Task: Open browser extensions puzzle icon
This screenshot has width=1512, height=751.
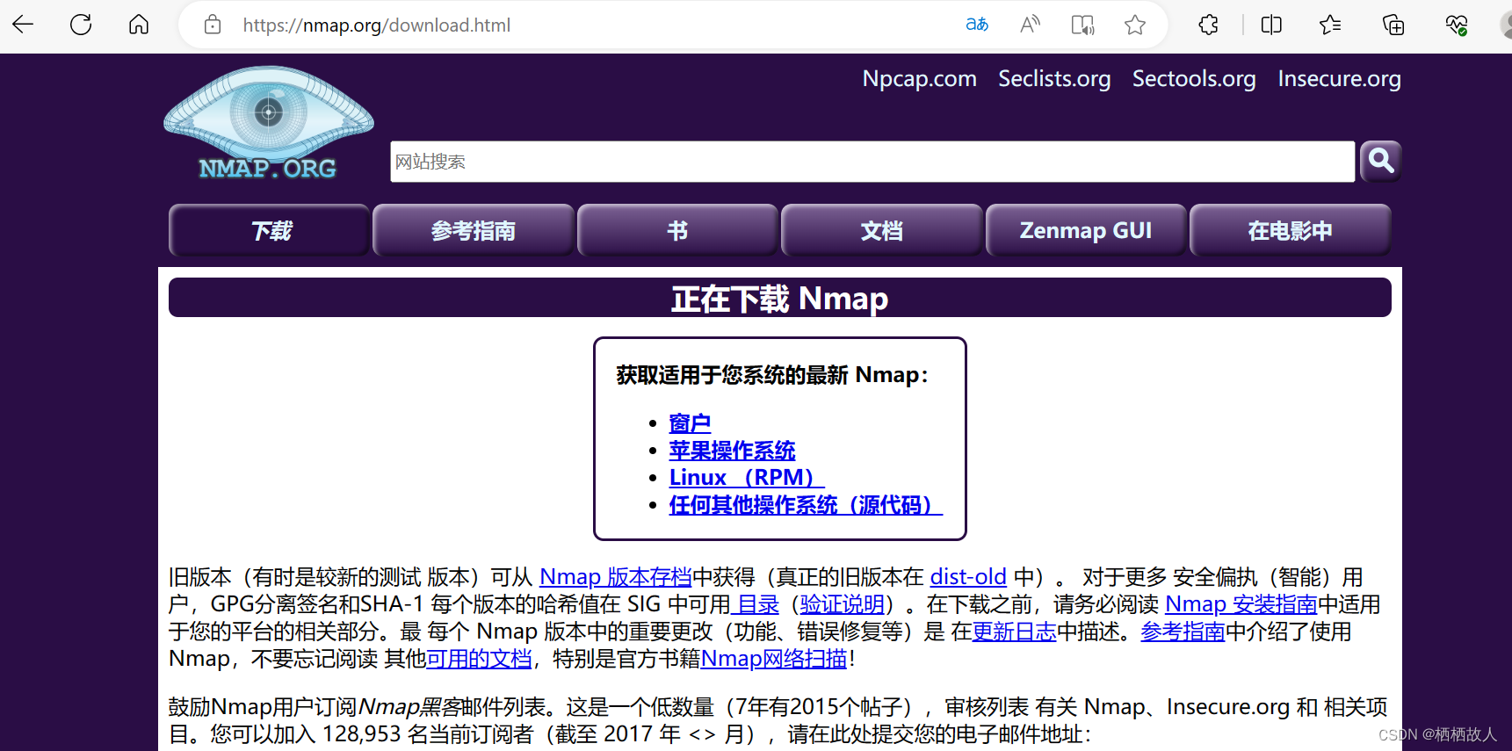Action: 1209,25
